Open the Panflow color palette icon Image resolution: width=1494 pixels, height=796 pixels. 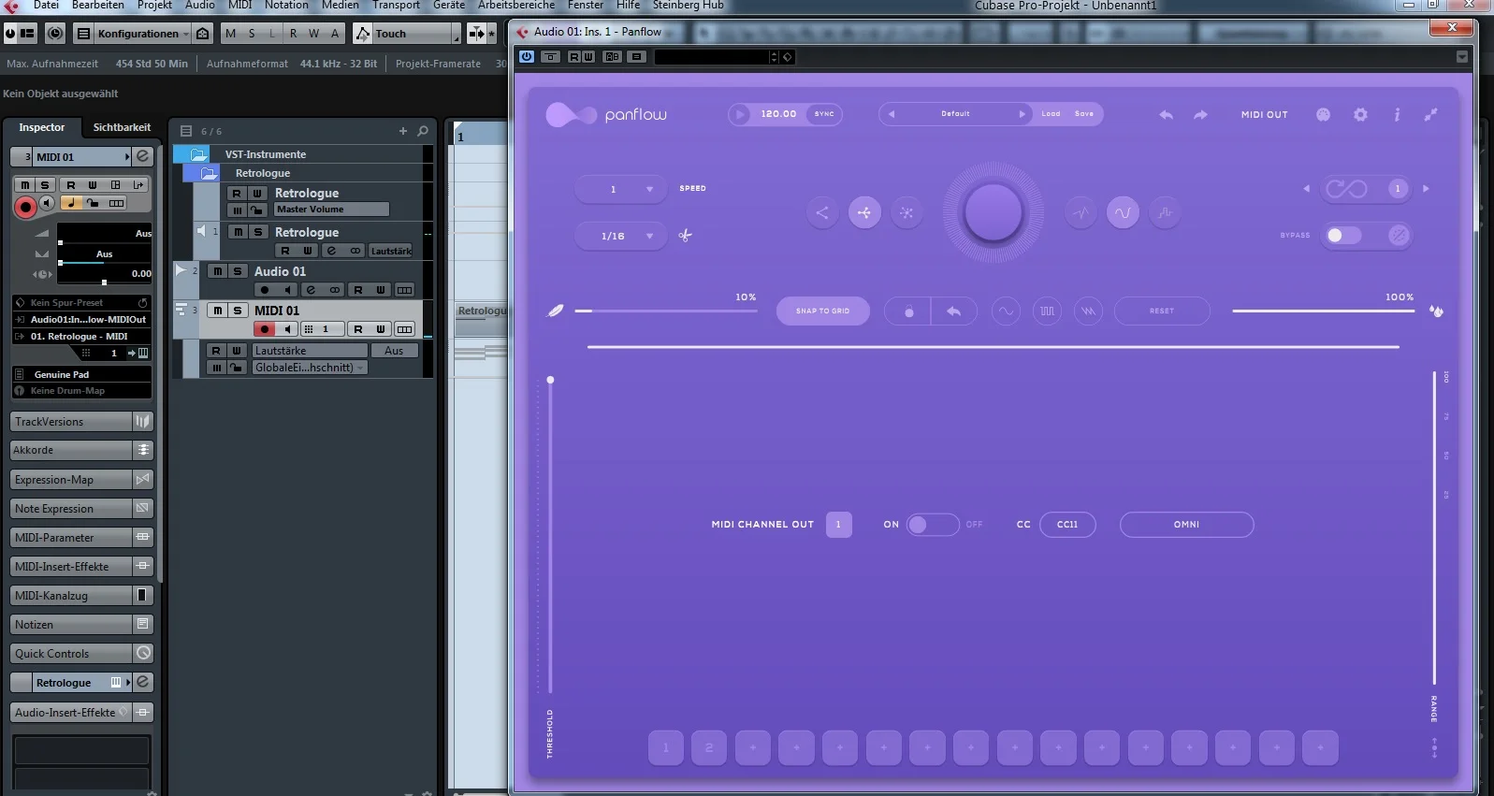coord(1323,114)
